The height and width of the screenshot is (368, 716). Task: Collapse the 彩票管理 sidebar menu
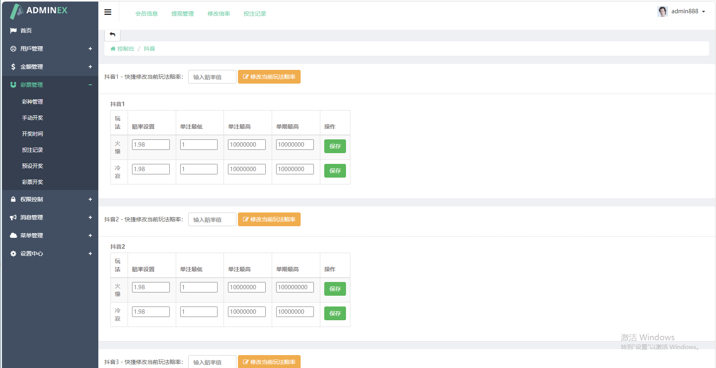coord(90,85)
